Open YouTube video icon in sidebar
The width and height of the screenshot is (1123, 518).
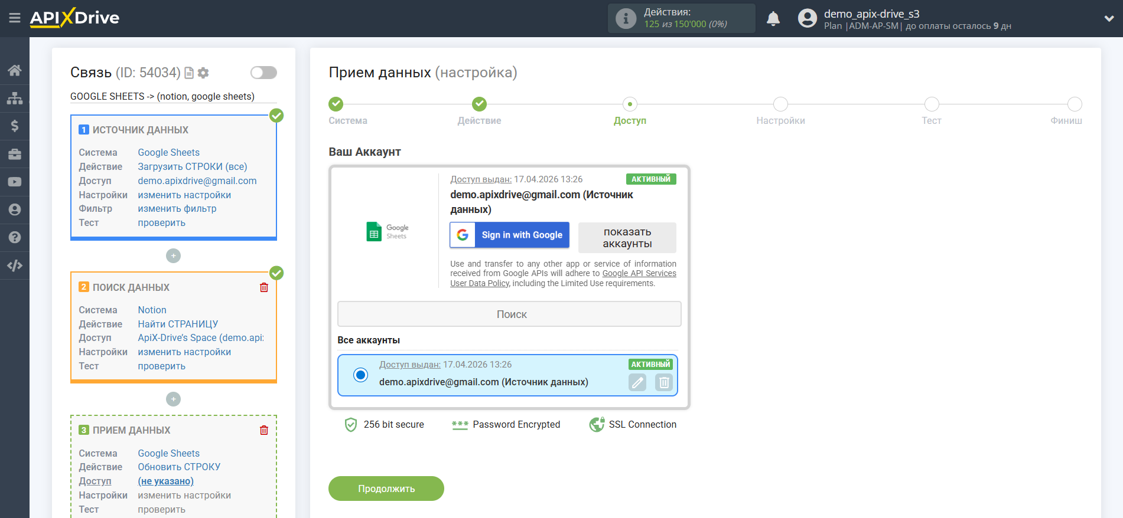pos(15,182)
